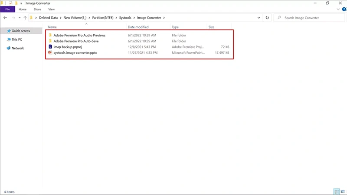
Task: Select imap backup.prproj file
Action: (x=68, y=47)
